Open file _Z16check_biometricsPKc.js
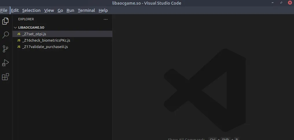Screen dimensions: 294x140 pyautogui.click(x=63, y=40)
